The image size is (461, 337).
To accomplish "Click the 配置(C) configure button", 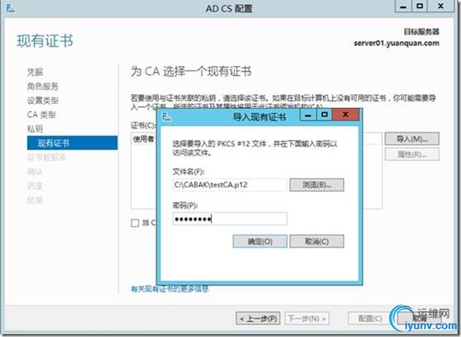I will point(370,318).
